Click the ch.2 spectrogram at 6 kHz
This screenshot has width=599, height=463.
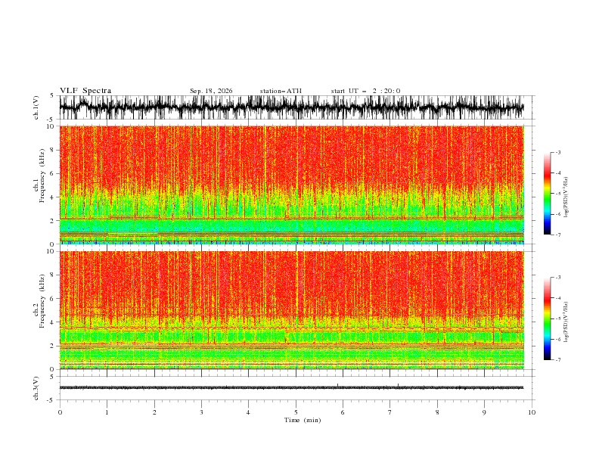click(x=291, y=298)
